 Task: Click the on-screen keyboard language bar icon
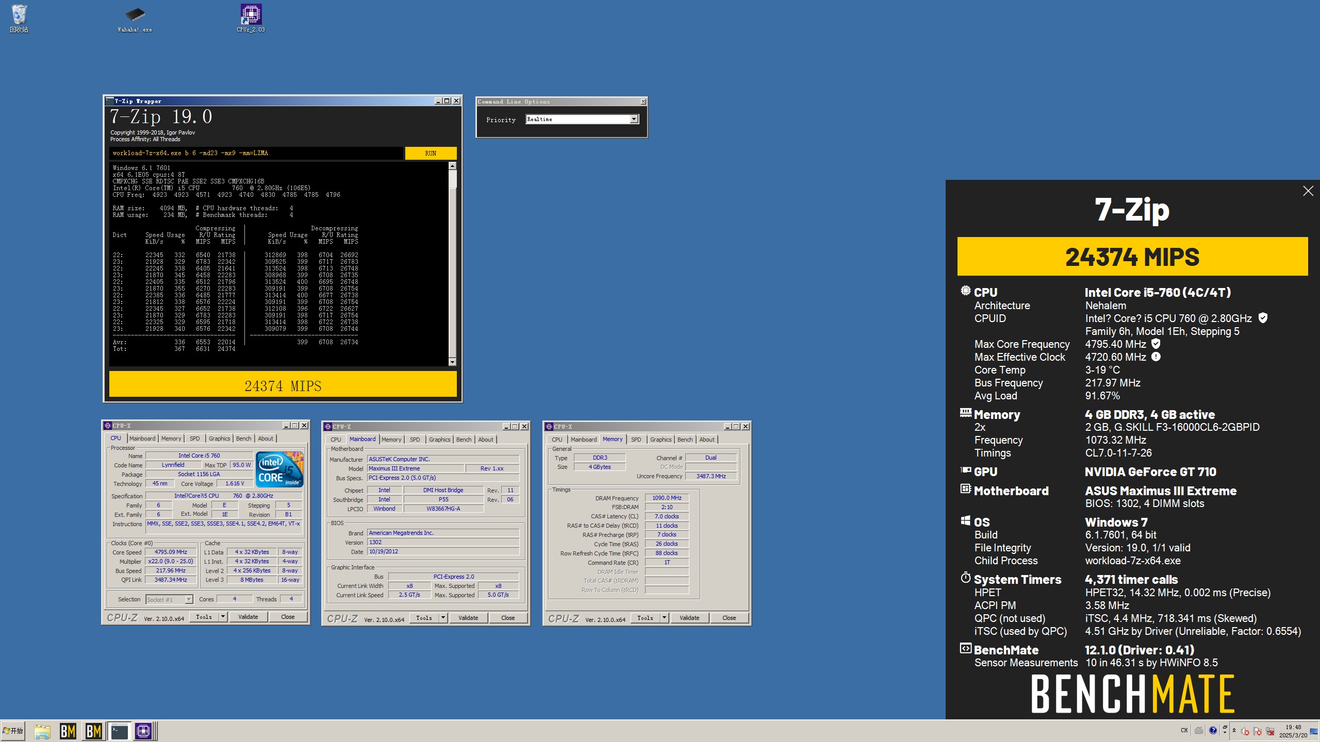point(1199,730)
